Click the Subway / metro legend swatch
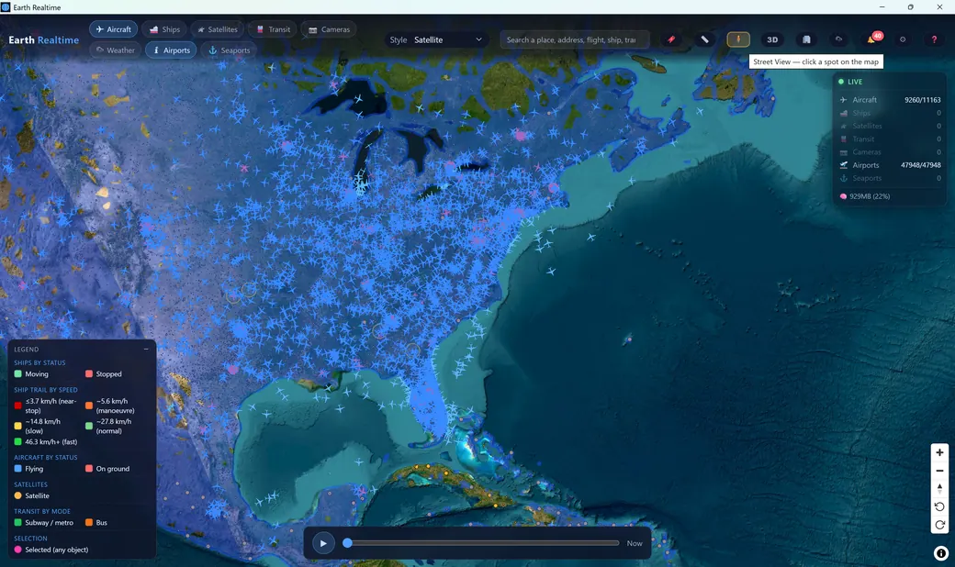This screenshot has width=955, height=567. click(x=17, y=523)
